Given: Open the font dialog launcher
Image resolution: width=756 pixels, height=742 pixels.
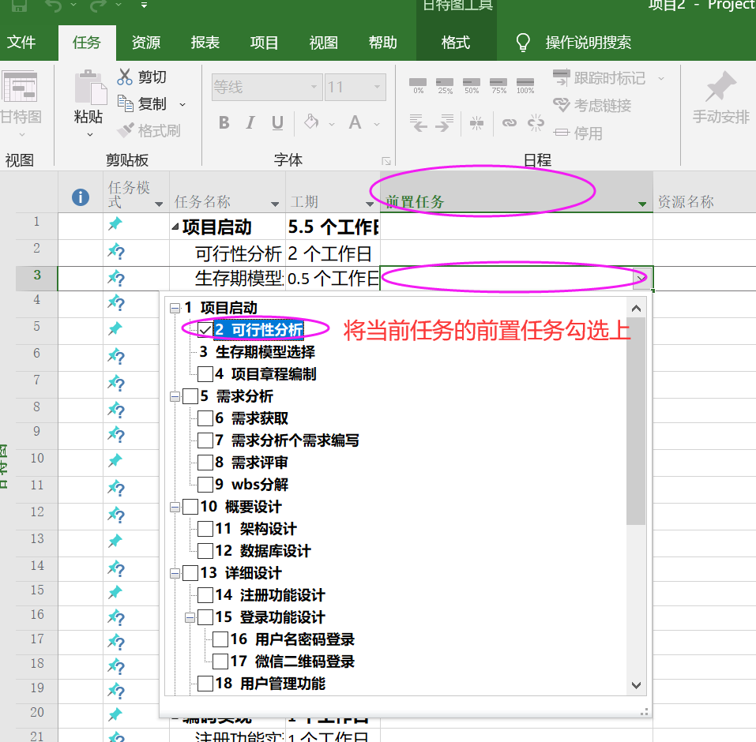Looking at the screenshot, I should (x=386, y=161).
